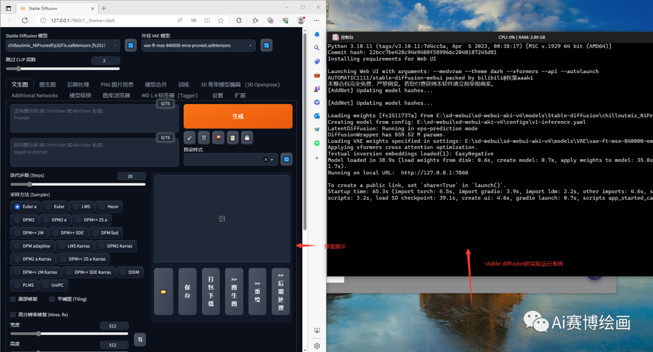The image size is (653, 352).
Task: Open the Edge sidebar search icon
Action: (317, 48)
